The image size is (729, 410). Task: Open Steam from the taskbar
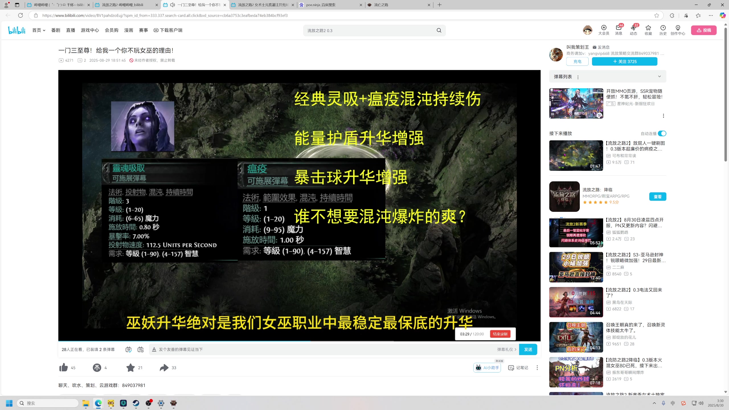136,403
